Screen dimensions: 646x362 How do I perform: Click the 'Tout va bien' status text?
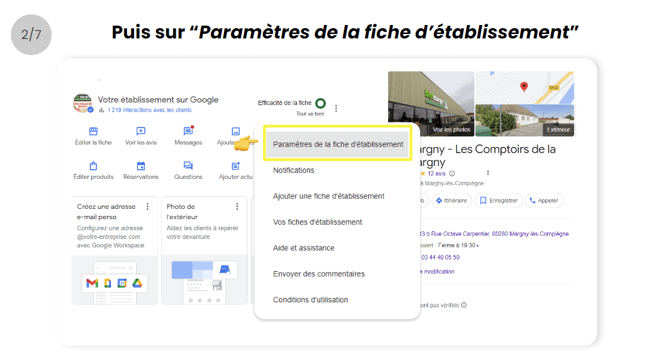click(310, 113)
